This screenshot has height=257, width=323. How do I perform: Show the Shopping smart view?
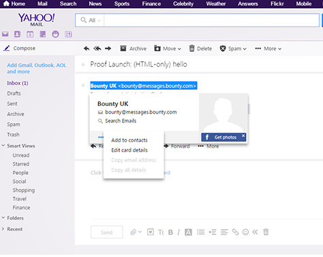[x=24, y=190]
